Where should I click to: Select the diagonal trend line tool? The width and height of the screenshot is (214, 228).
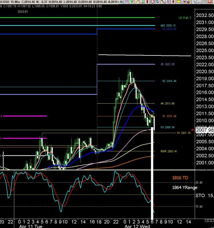coord(163,2)
